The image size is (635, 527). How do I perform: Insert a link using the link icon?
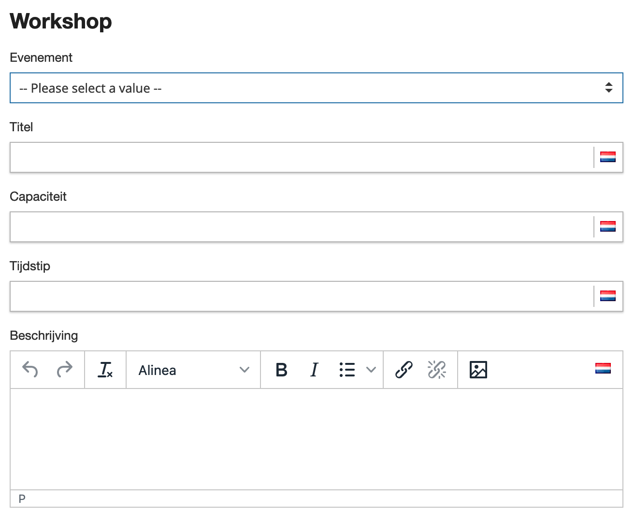click(404, 370)
